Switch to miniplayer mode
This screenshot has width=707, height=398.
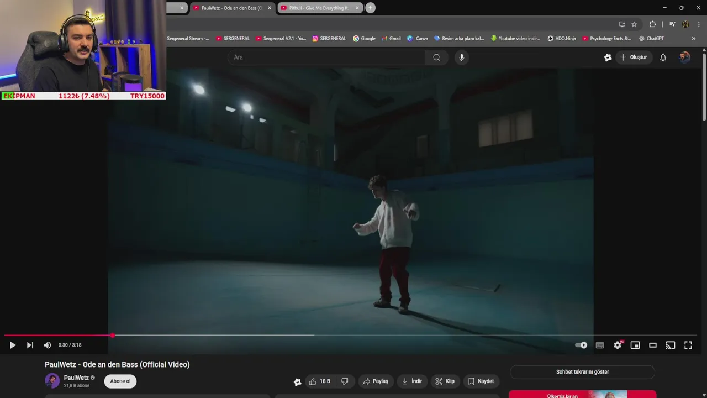coord(635,345)
